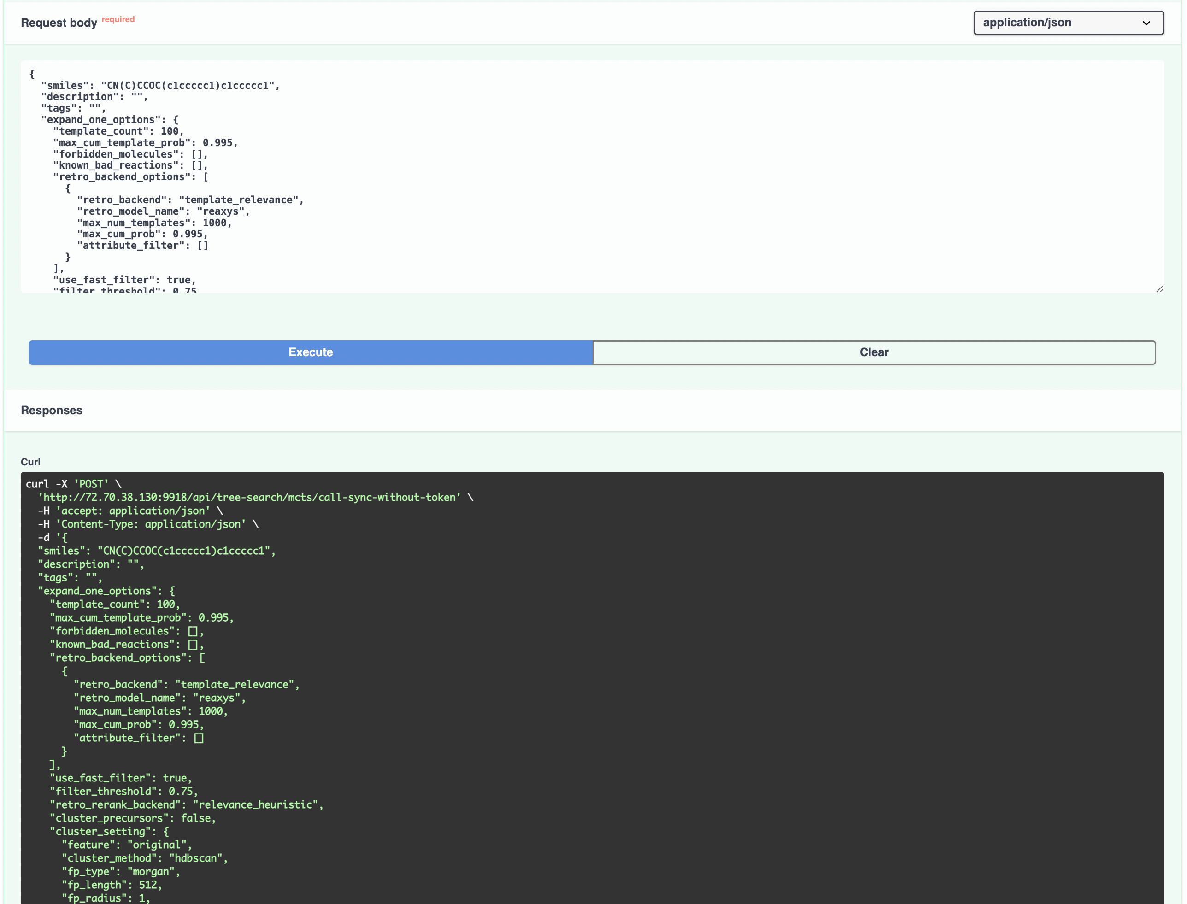Click the "Responses" section heading

click(x=52, y=410)
